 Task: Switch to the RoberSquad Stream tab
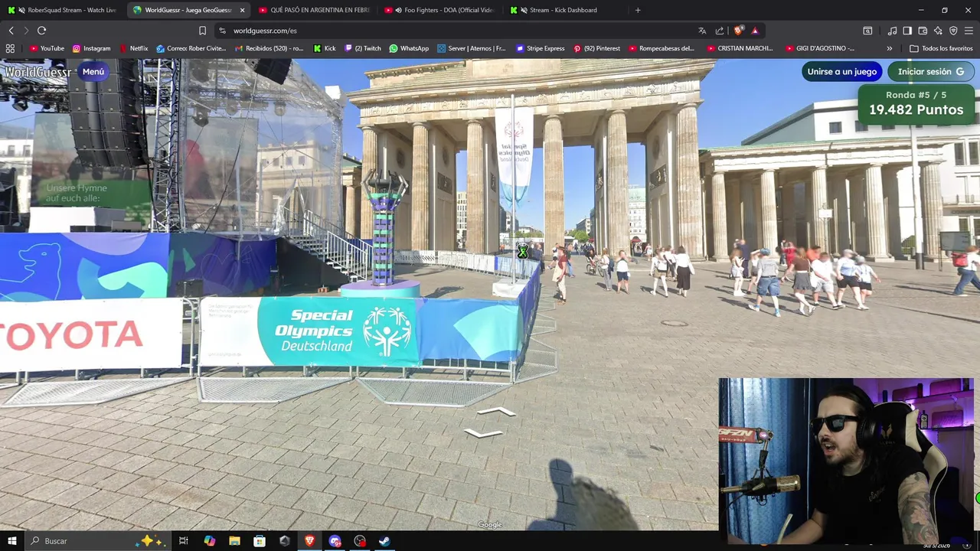coord(63,10)
